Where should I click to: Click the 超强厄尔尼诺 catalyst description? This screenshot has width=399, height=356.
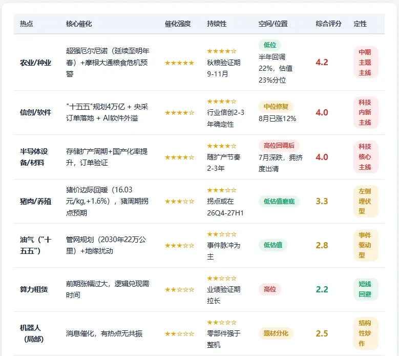coord(108,63)
